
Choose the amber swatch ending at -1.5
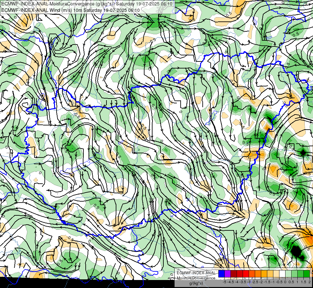coord(264,274)
